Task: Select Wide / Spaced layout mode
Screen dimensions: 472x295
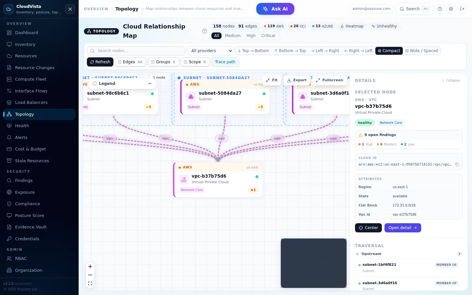Action: point(422,51)
